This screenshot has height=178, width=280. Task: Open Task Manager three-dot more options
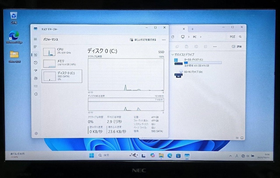coord(164,40)
